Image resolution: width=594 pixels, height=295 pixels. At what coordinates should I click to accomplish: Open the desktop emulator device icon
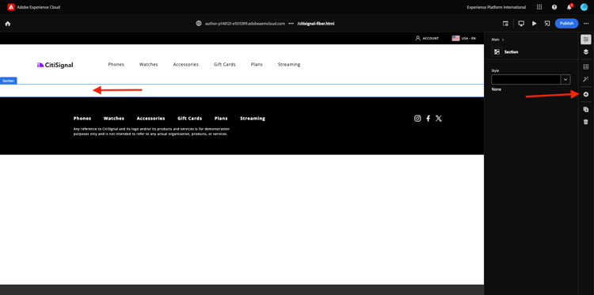pos(521,24)
